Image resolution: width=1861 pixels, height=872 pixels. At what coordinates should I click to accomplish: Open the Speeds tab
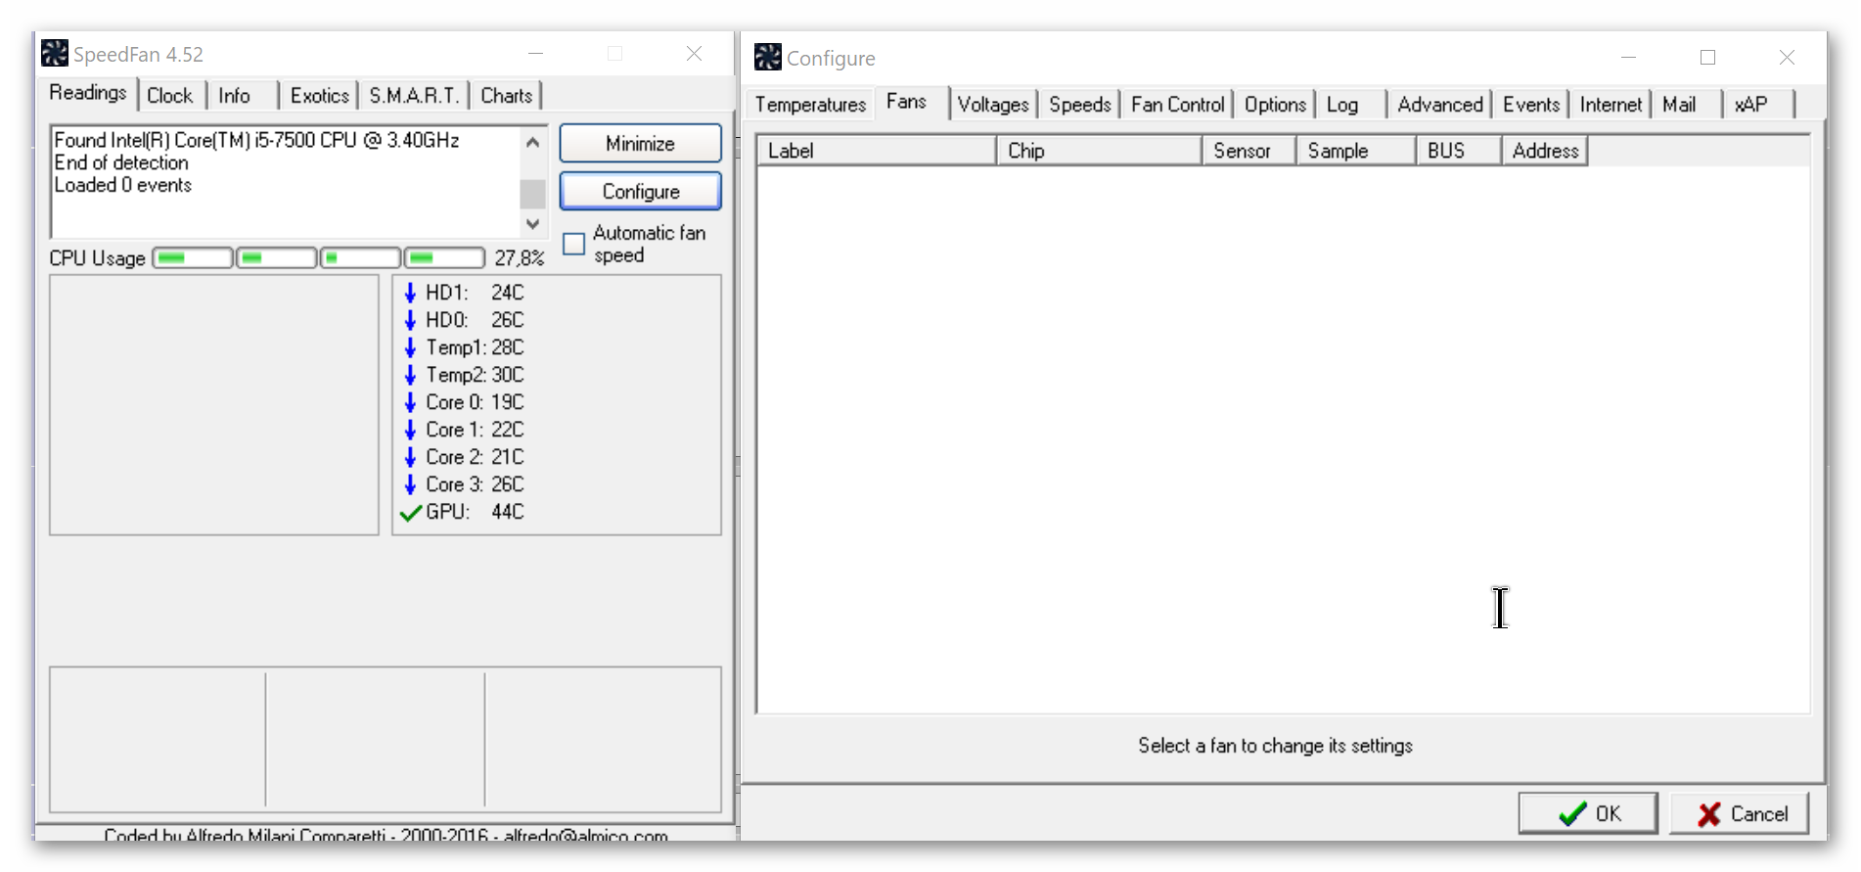(x=1080, y=105)
